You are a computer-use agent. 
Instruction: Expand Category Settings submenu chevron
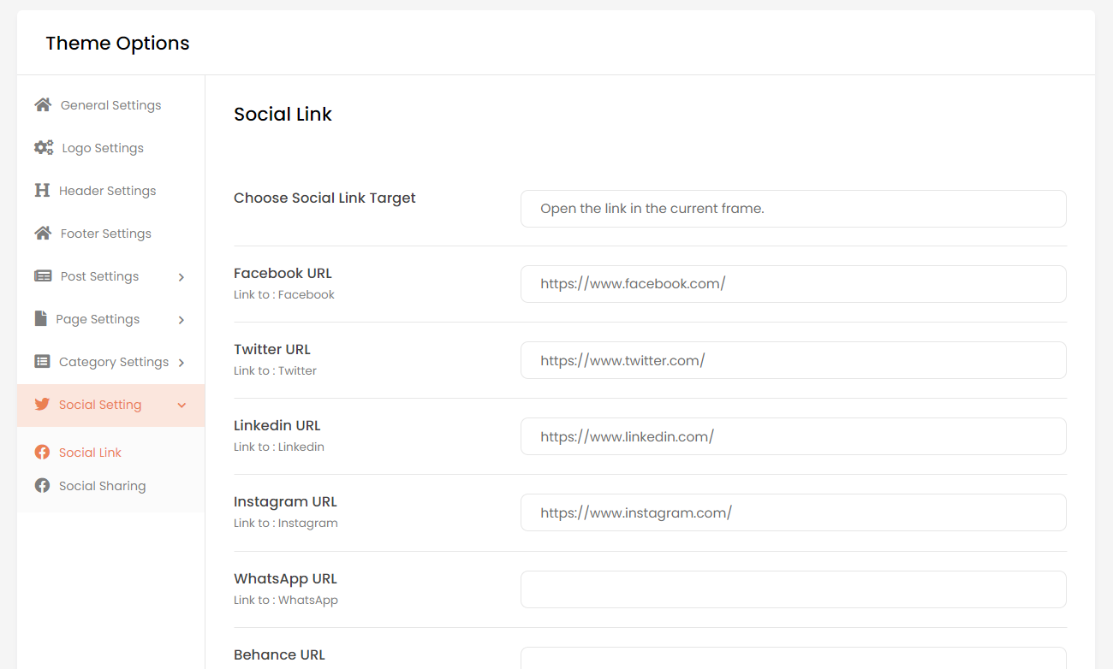[182, 363]
